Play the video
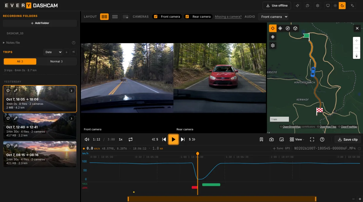 pos(173,140)
